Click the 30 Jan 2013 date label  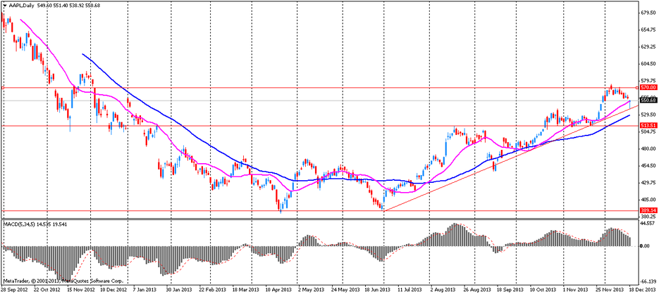click(x=181, y=290)
